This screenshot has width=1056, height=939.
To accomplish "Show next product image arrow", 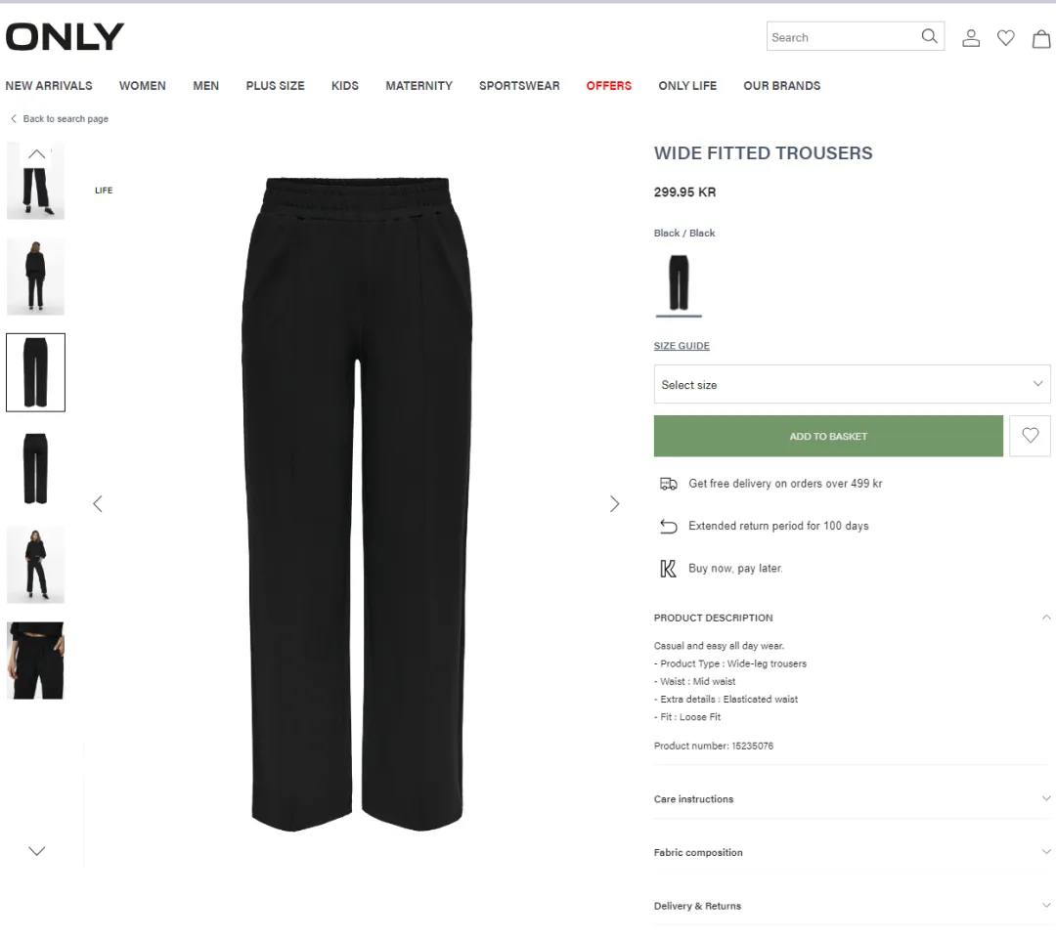I will click(614, 503).
